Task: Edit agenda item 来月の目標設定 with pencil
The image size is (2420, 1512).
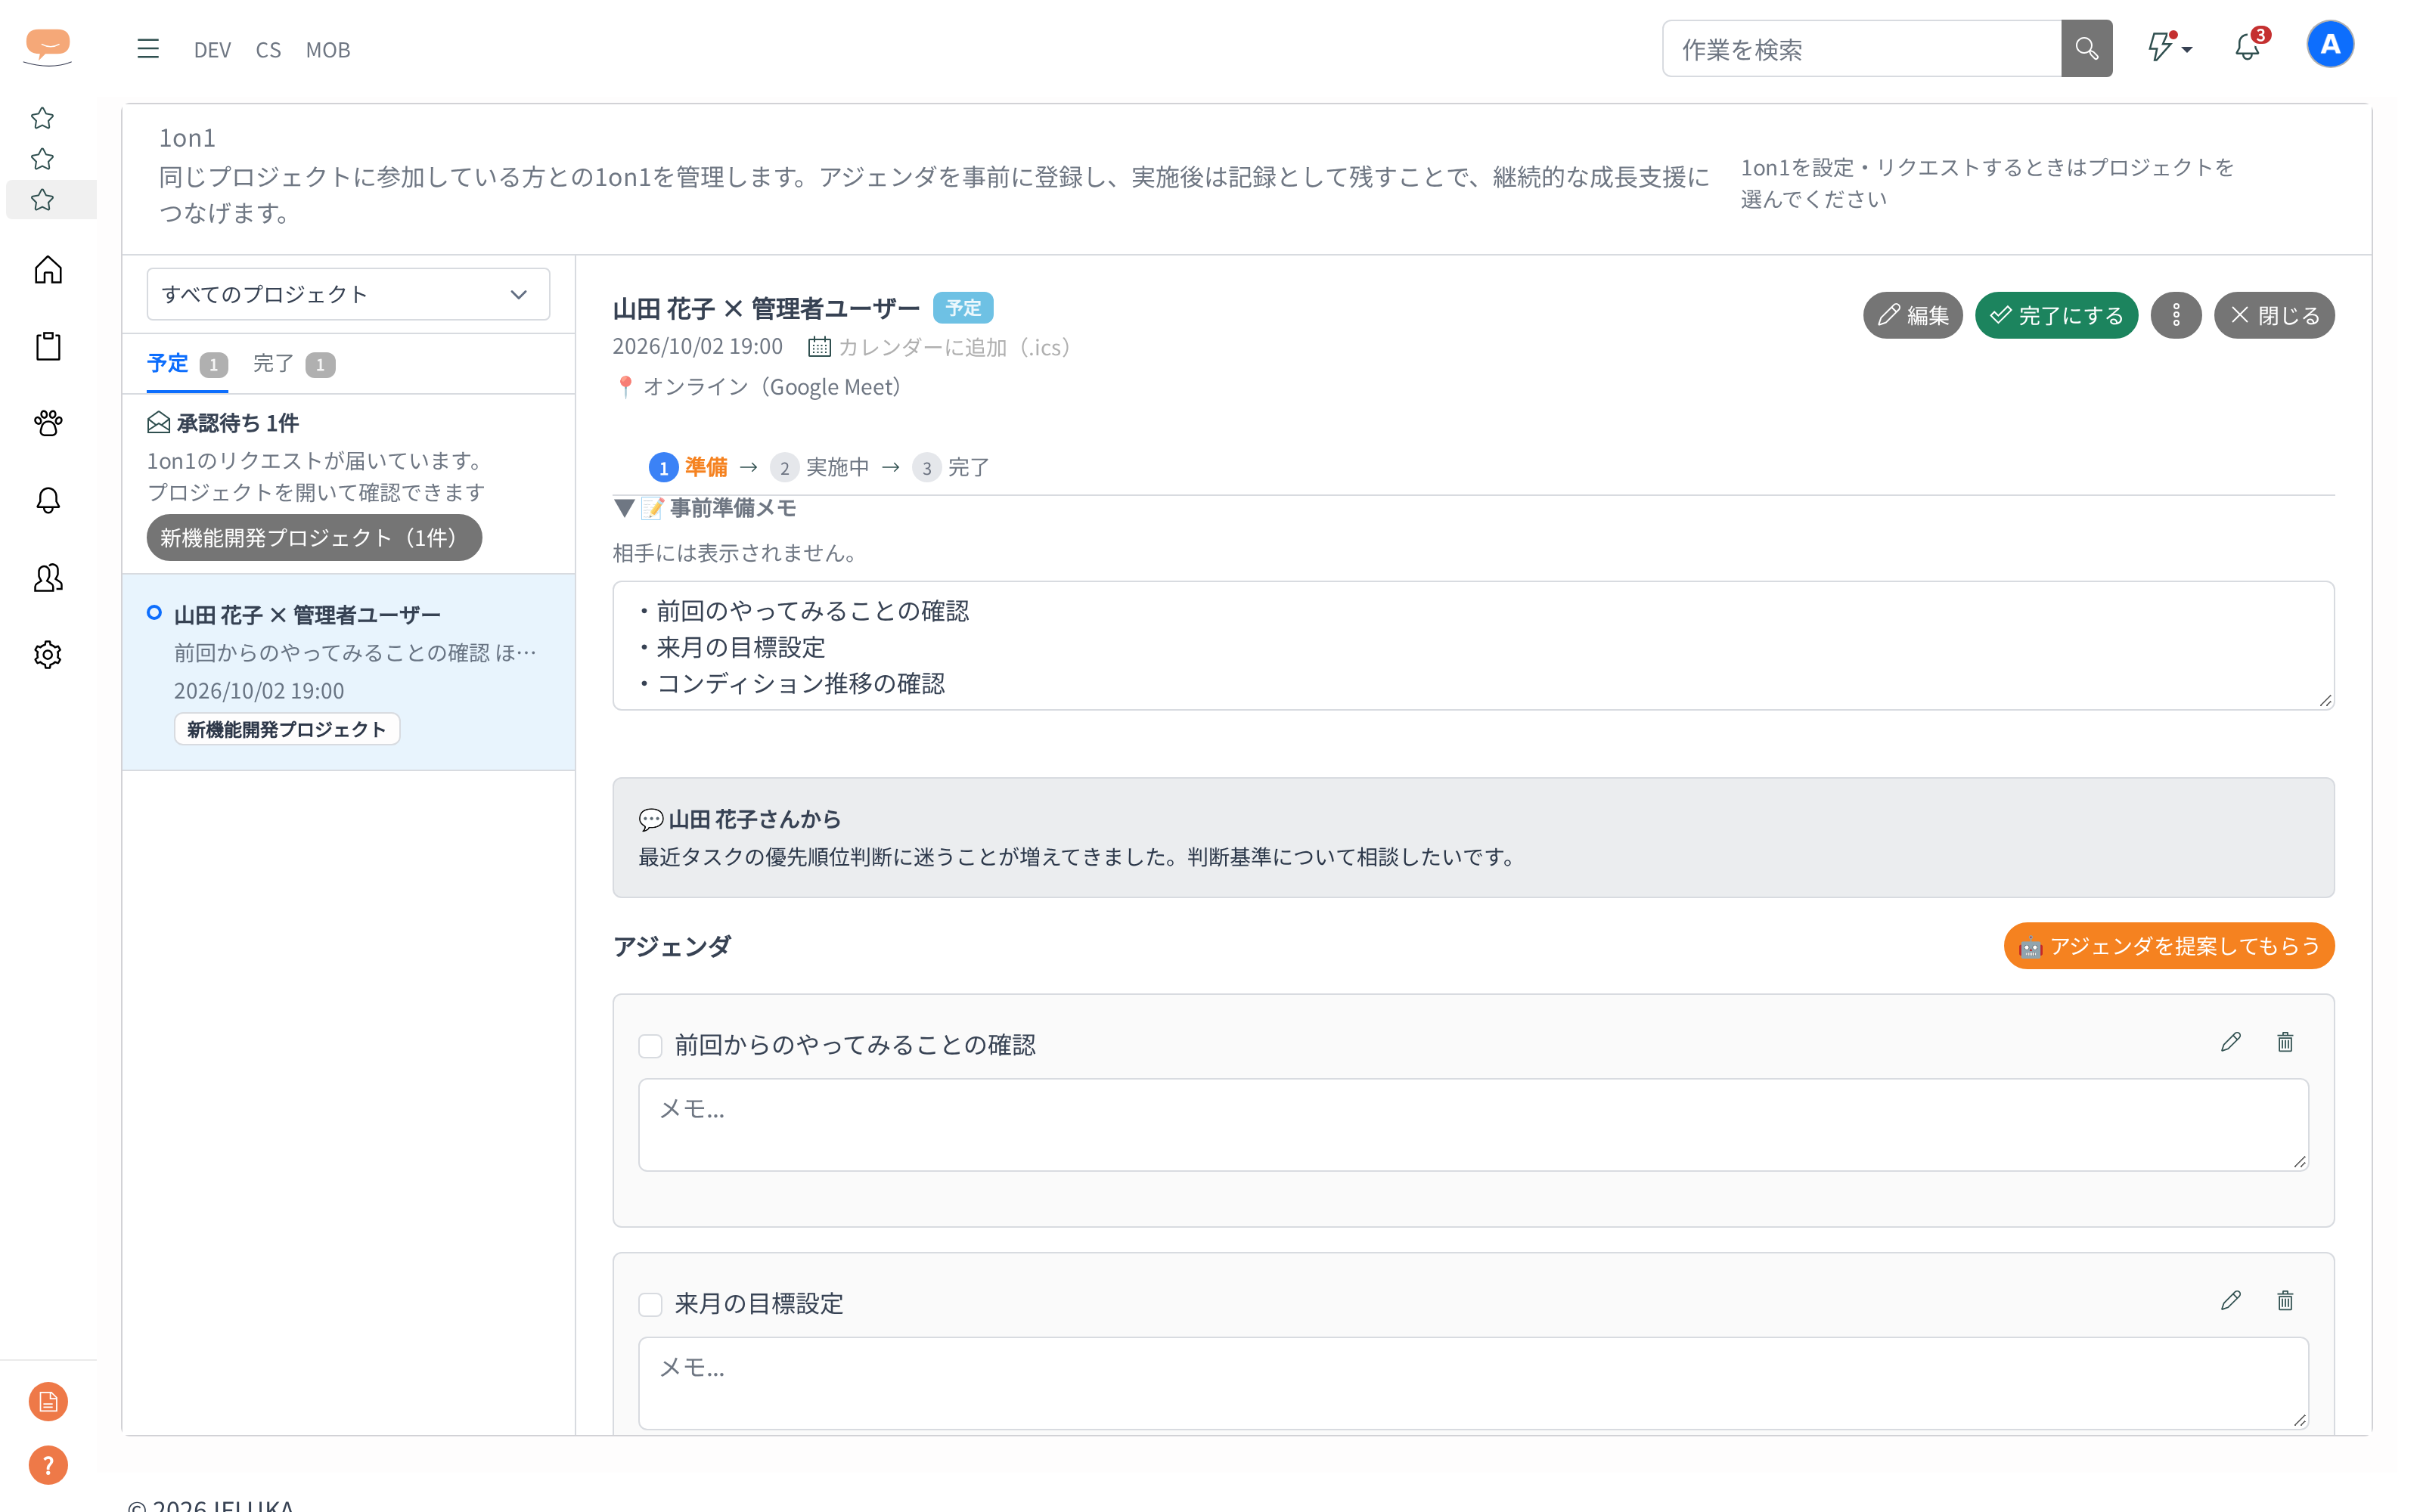Action: tap(2230, 1300)
